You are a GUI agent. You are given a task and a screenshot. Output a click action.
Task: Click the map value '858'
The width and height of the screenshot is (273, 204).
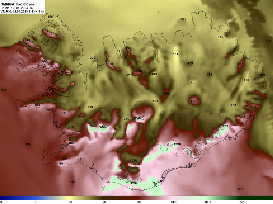point(110,64)
